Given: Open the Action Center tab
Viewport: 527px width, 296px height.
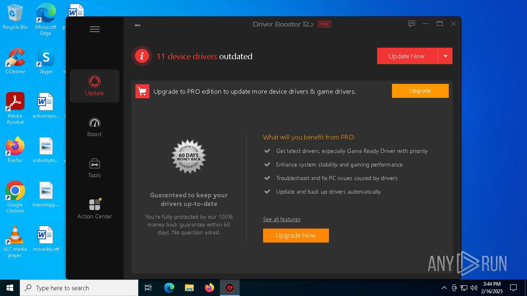Looking at the screenshot, I should point(95,209).
